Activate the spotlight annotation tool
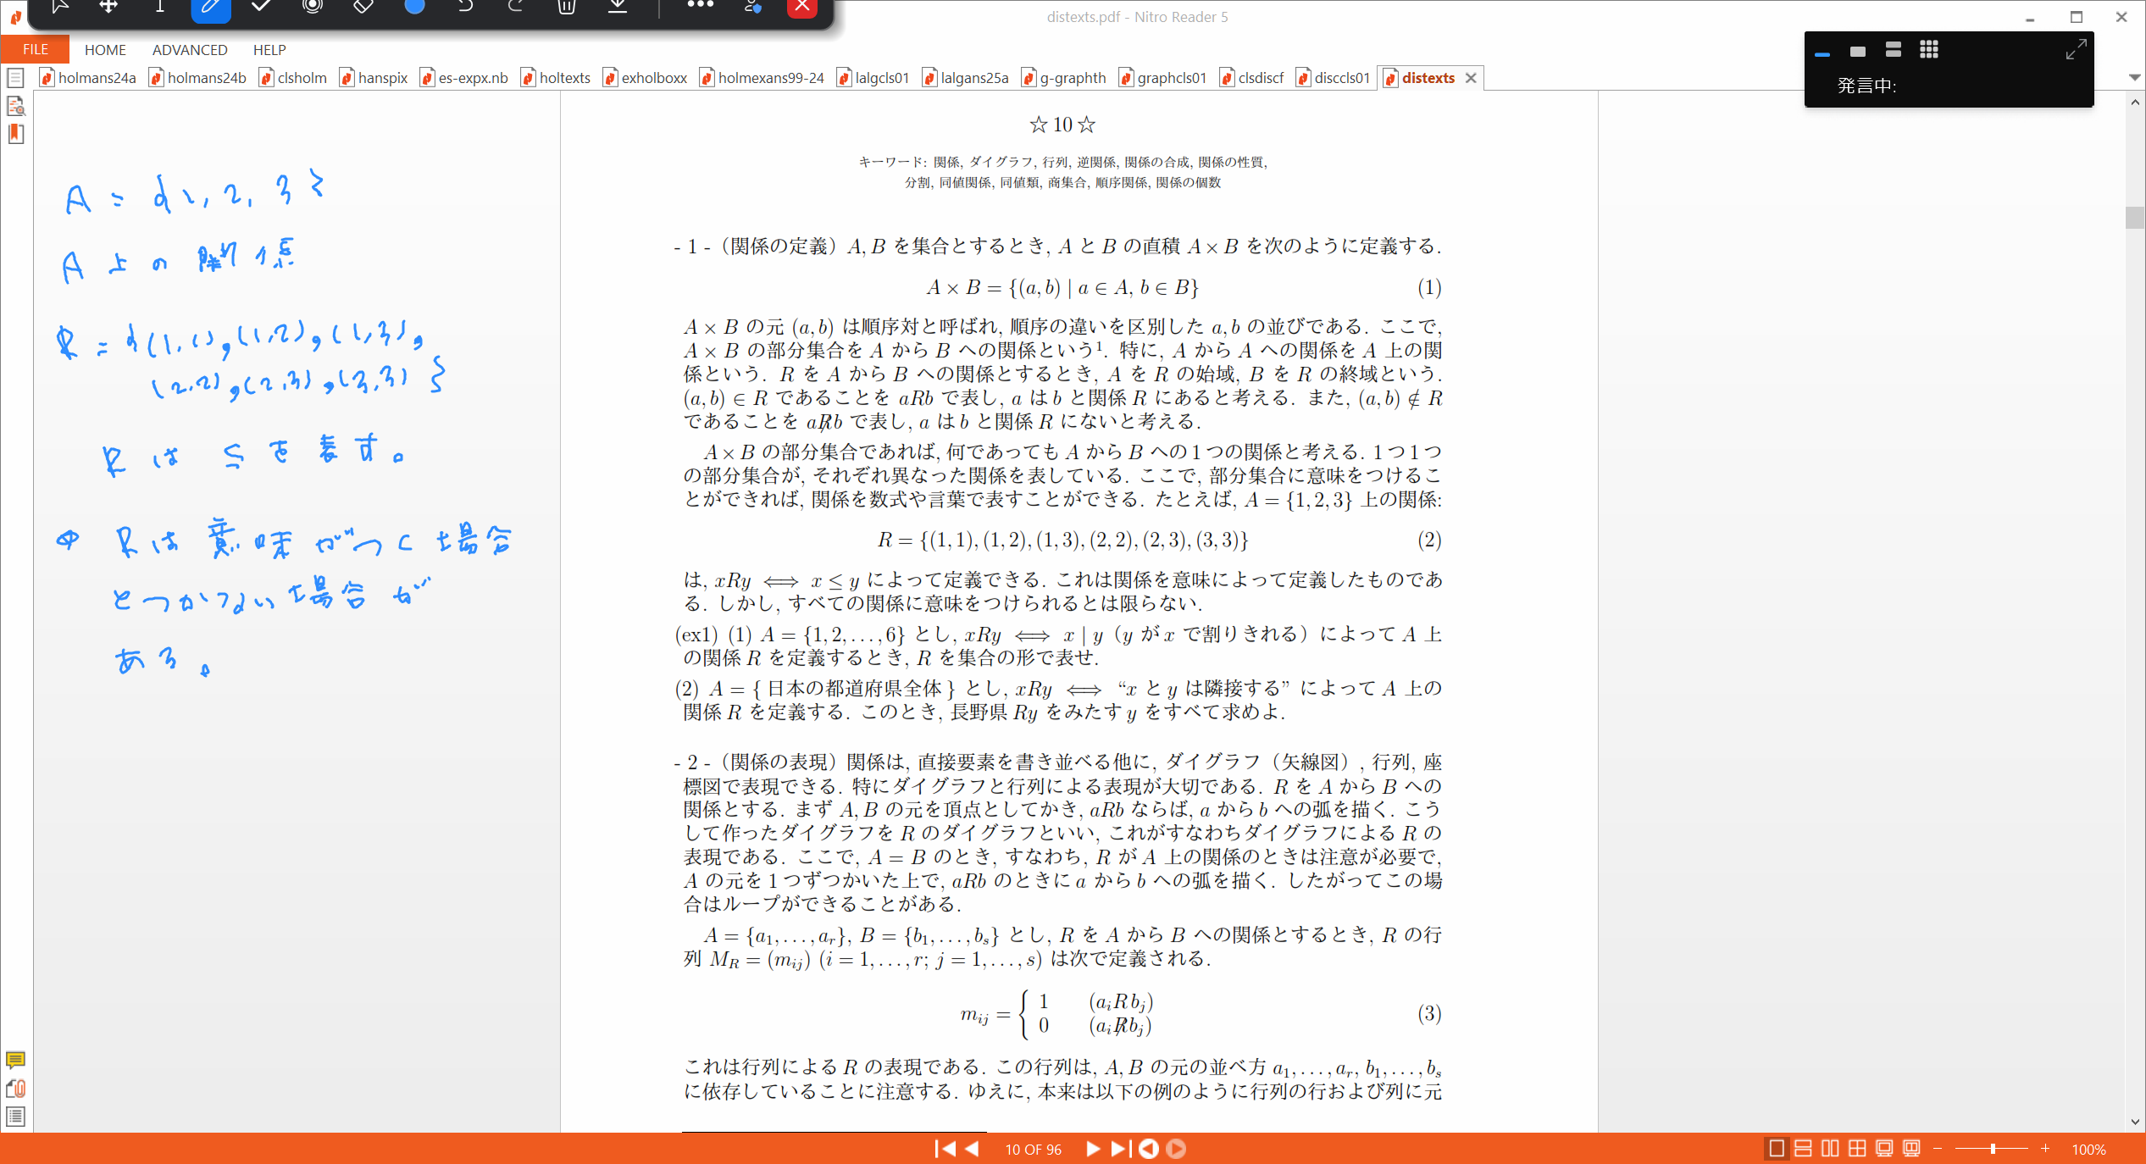The width and height of the screenshot is (2146, 1164). 313,7
